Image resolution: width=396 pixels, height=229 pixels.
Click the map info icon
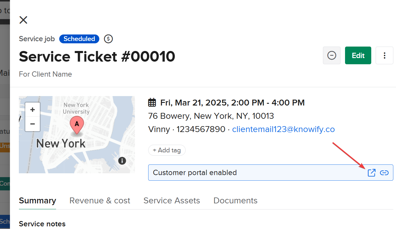[x=122, y=161]
